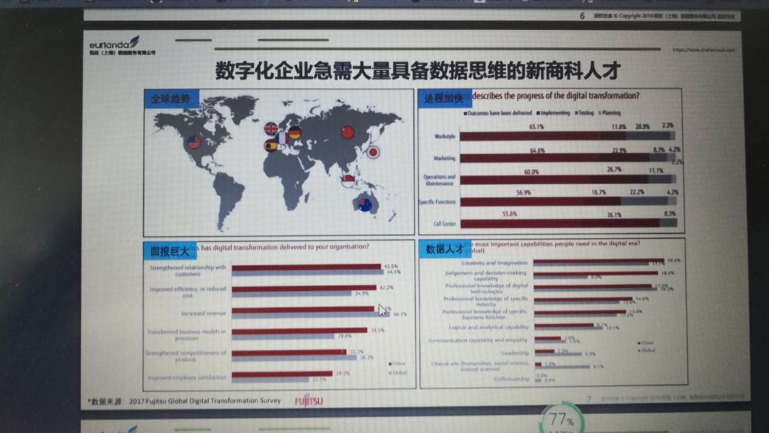
Task: Click the Fujitsu logo
Action: pos(309,401)
